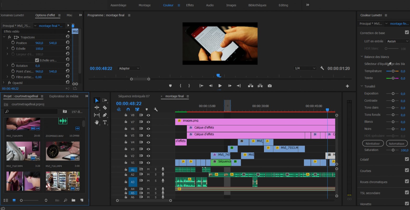Viewport: 410px width, 210px height.
Task: Play the program monitor sequence
Action: tap(220, 86)
